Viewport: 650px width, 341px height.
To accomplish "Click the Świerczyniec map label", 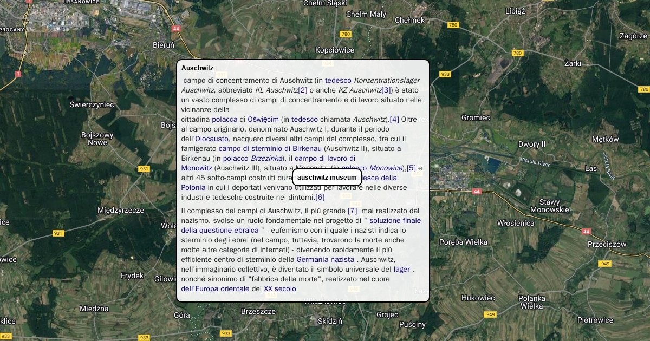I will 92,104.
